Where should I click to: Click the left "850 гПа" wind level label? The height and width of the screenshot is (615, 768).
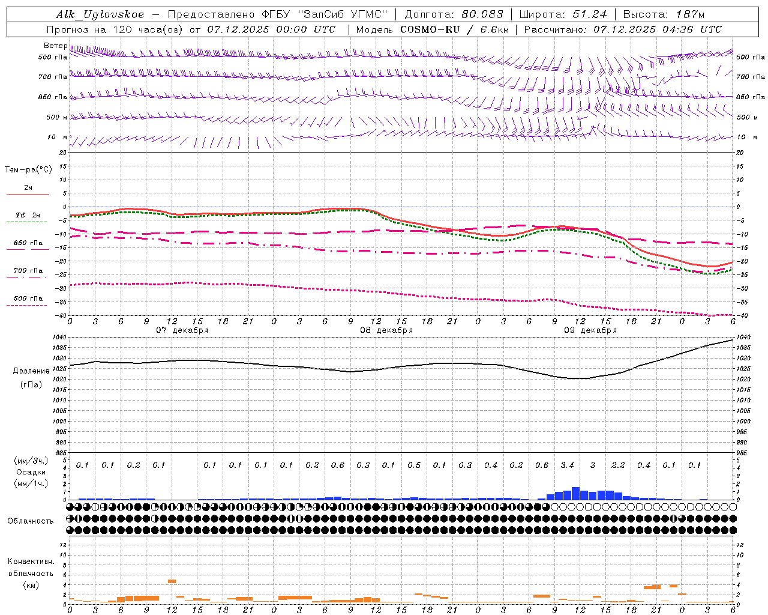pos(53,97)
